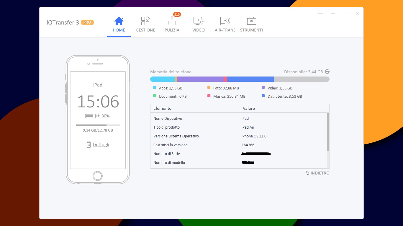
Task: Click the Musica pink color swatch
Action: (x=209, y=96)
